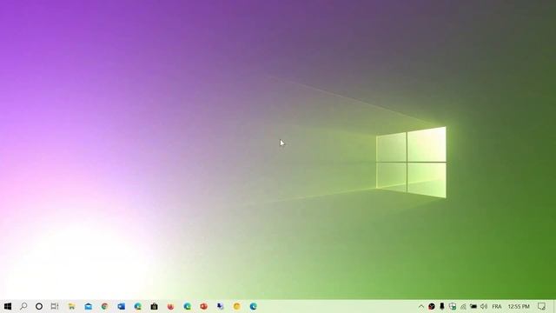Open Edge icon left of PowerPoint
Image resolution: width=556 pixels, height=313 pixels.
188,306
